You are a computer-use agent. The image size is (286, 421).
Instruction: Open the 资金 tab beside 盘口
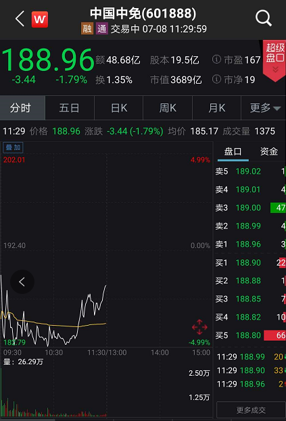pos(268,151)
